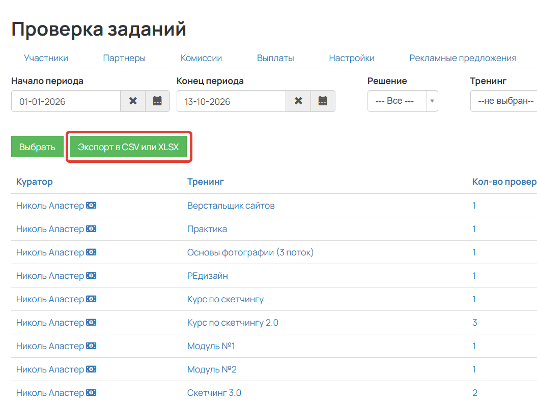Switch to Партнеры tab
Viewport: 537px width, 402px height.
click(124, 58)
